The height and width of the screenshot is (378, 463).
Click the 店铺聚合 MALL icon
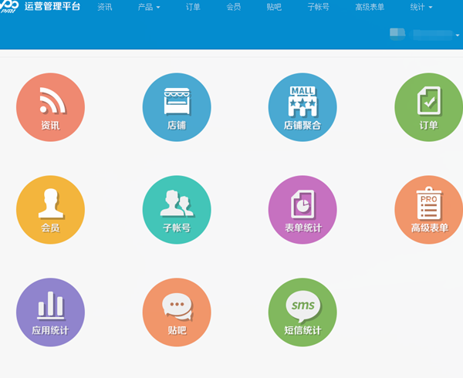coord(302,107)
